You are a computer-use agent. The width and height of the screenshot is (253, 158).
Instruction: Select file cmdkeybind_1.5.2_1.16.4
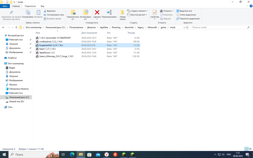[51, 42]
